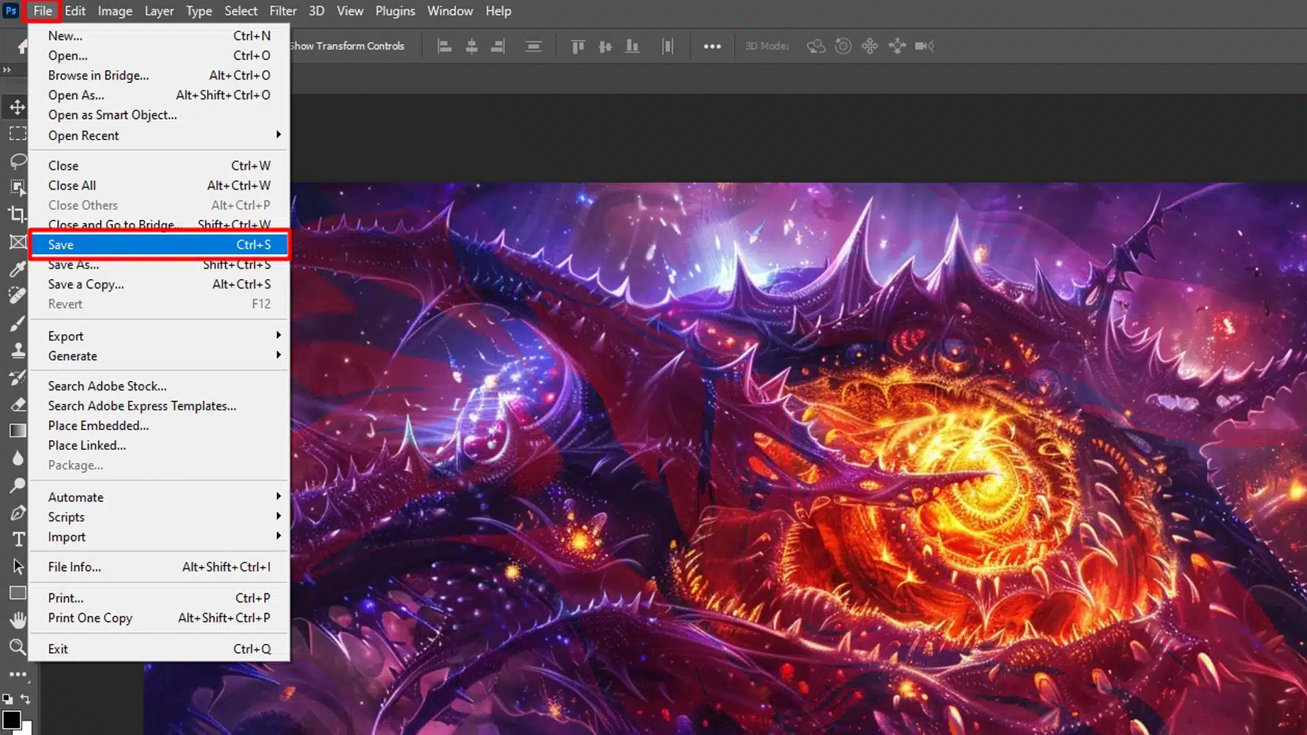The width and height of the screenshot is (1307, 735).
Task: Select File Info option
Action: [74, 566]
